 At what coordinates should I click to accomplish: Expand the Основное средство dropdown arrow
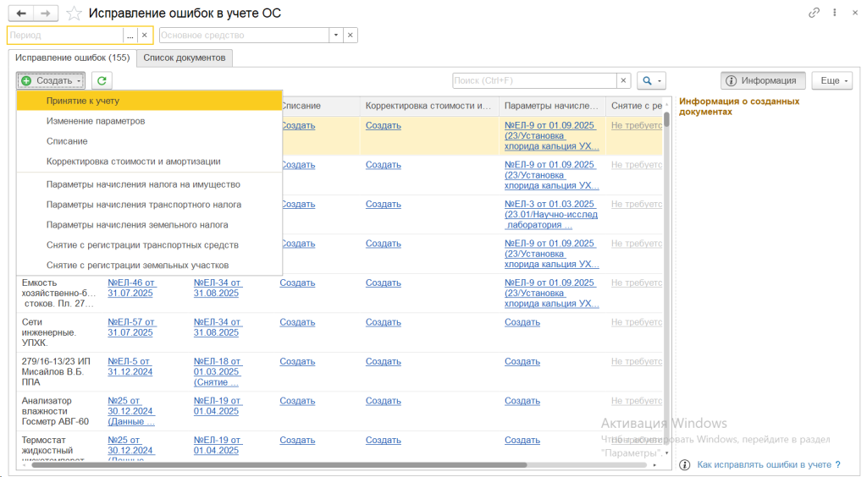336,36
